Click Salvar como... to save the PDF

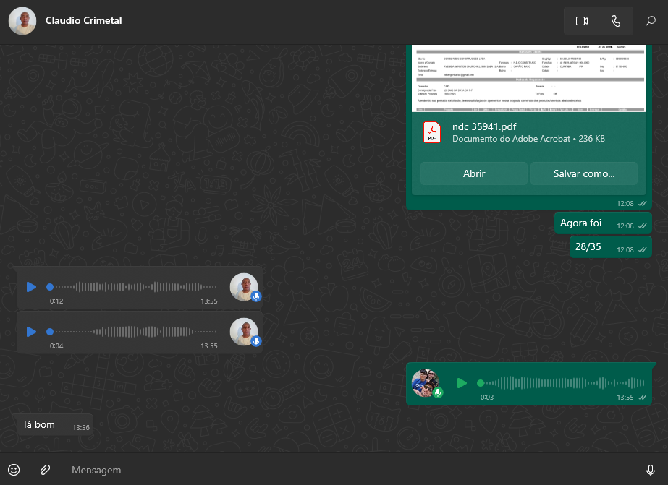click(x=583, y=173)
